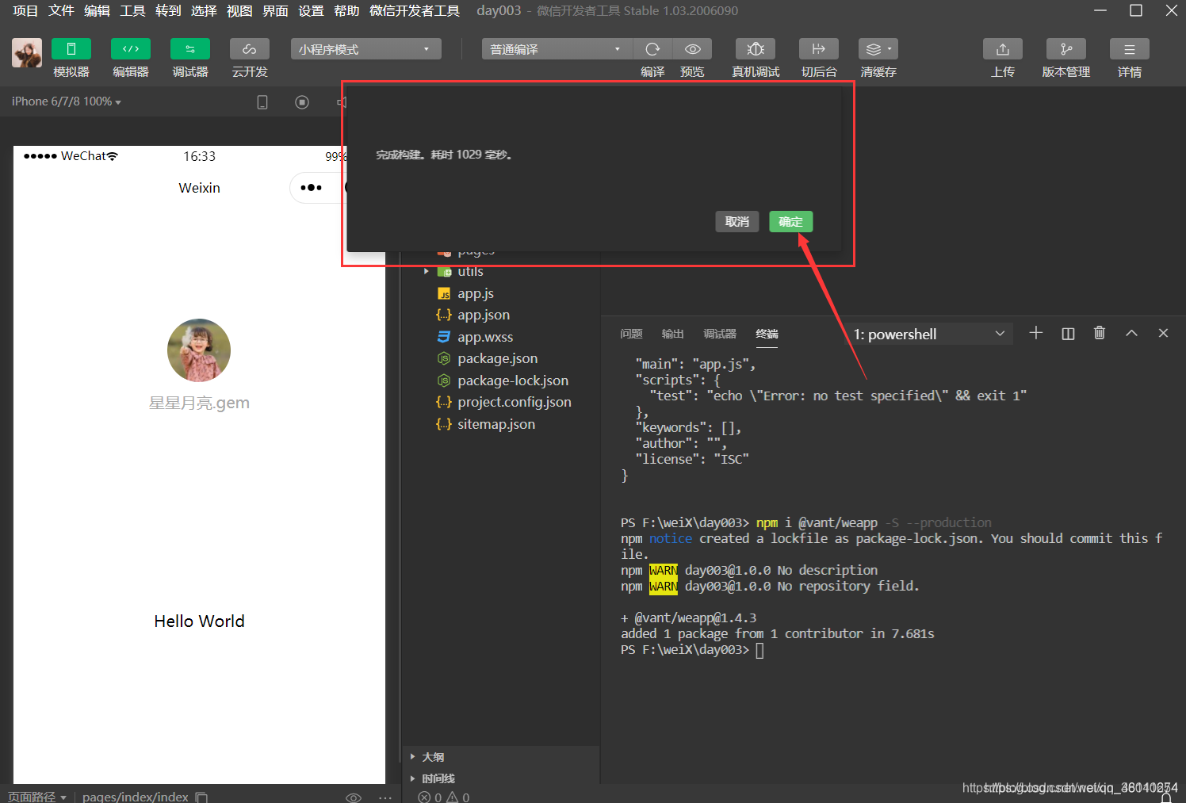The height and width of the screenshot is (803, 1186).
Task: Open app.wxss file
Action: point(485,337)
